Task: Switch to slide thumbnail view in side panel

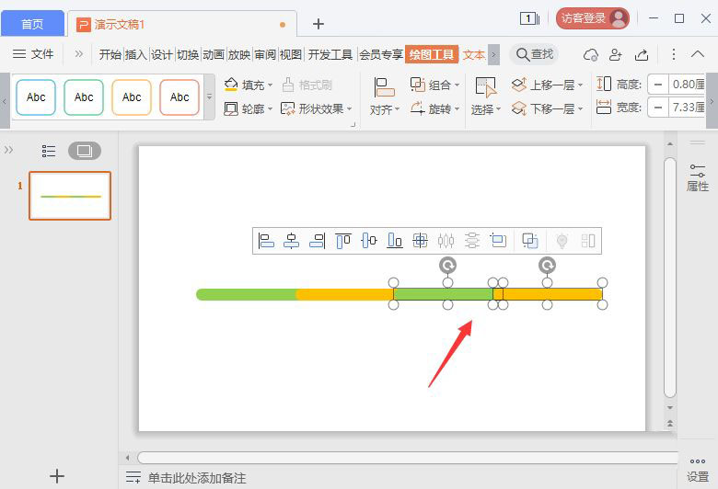Action: tap(85, 151)
